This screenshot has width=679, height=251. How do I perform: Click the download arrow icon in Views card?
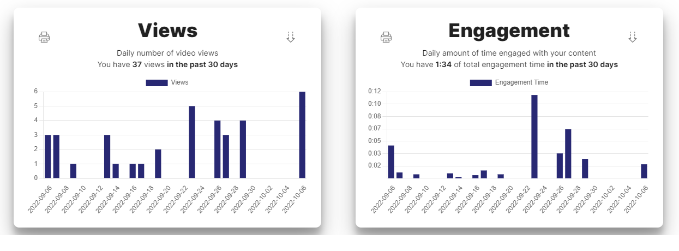tap(291, 37)
